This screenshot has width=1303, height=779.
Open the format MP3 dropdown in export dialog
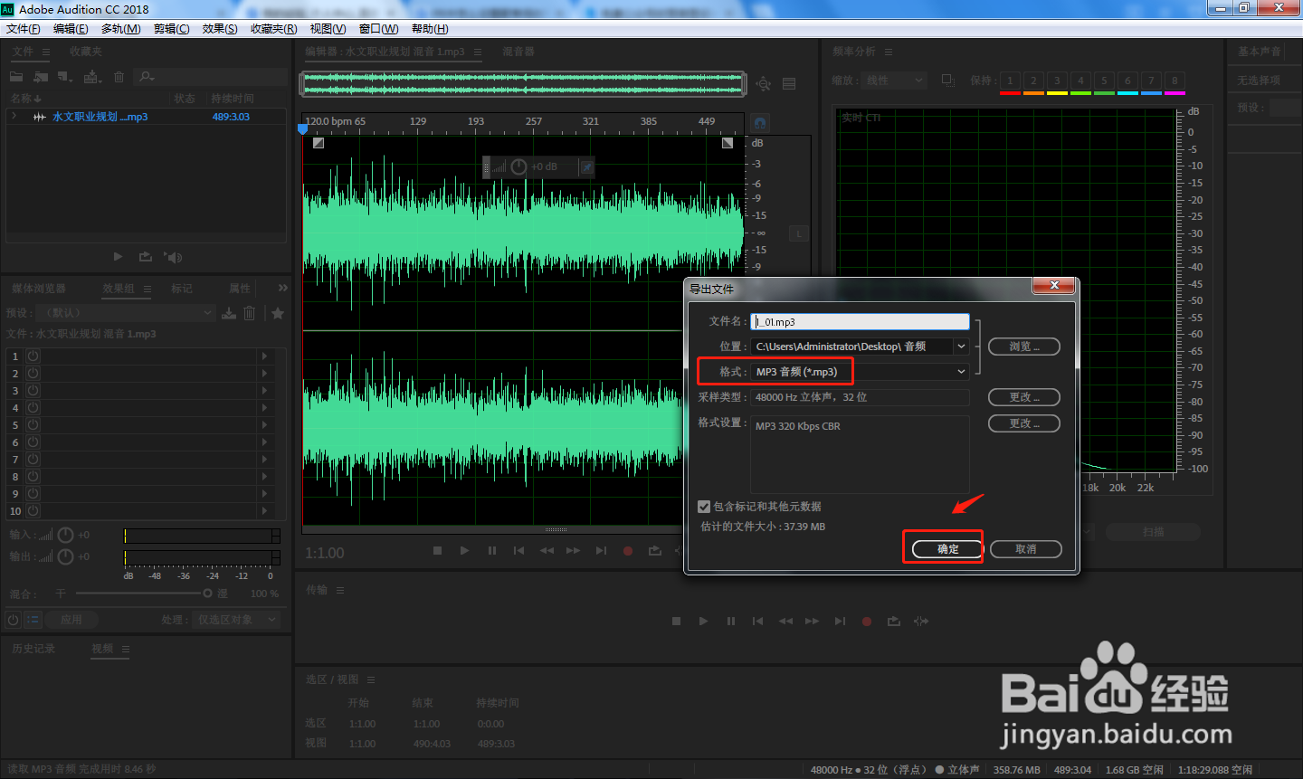pyautogui.click(x=860, y=372)
